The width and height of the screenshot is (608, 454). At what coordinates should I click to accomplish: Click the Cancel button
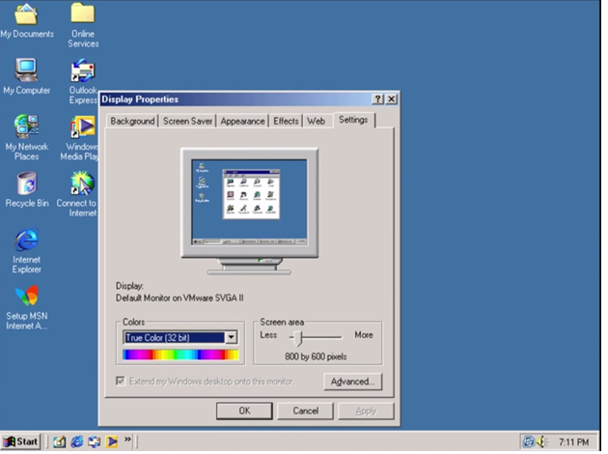305,411
